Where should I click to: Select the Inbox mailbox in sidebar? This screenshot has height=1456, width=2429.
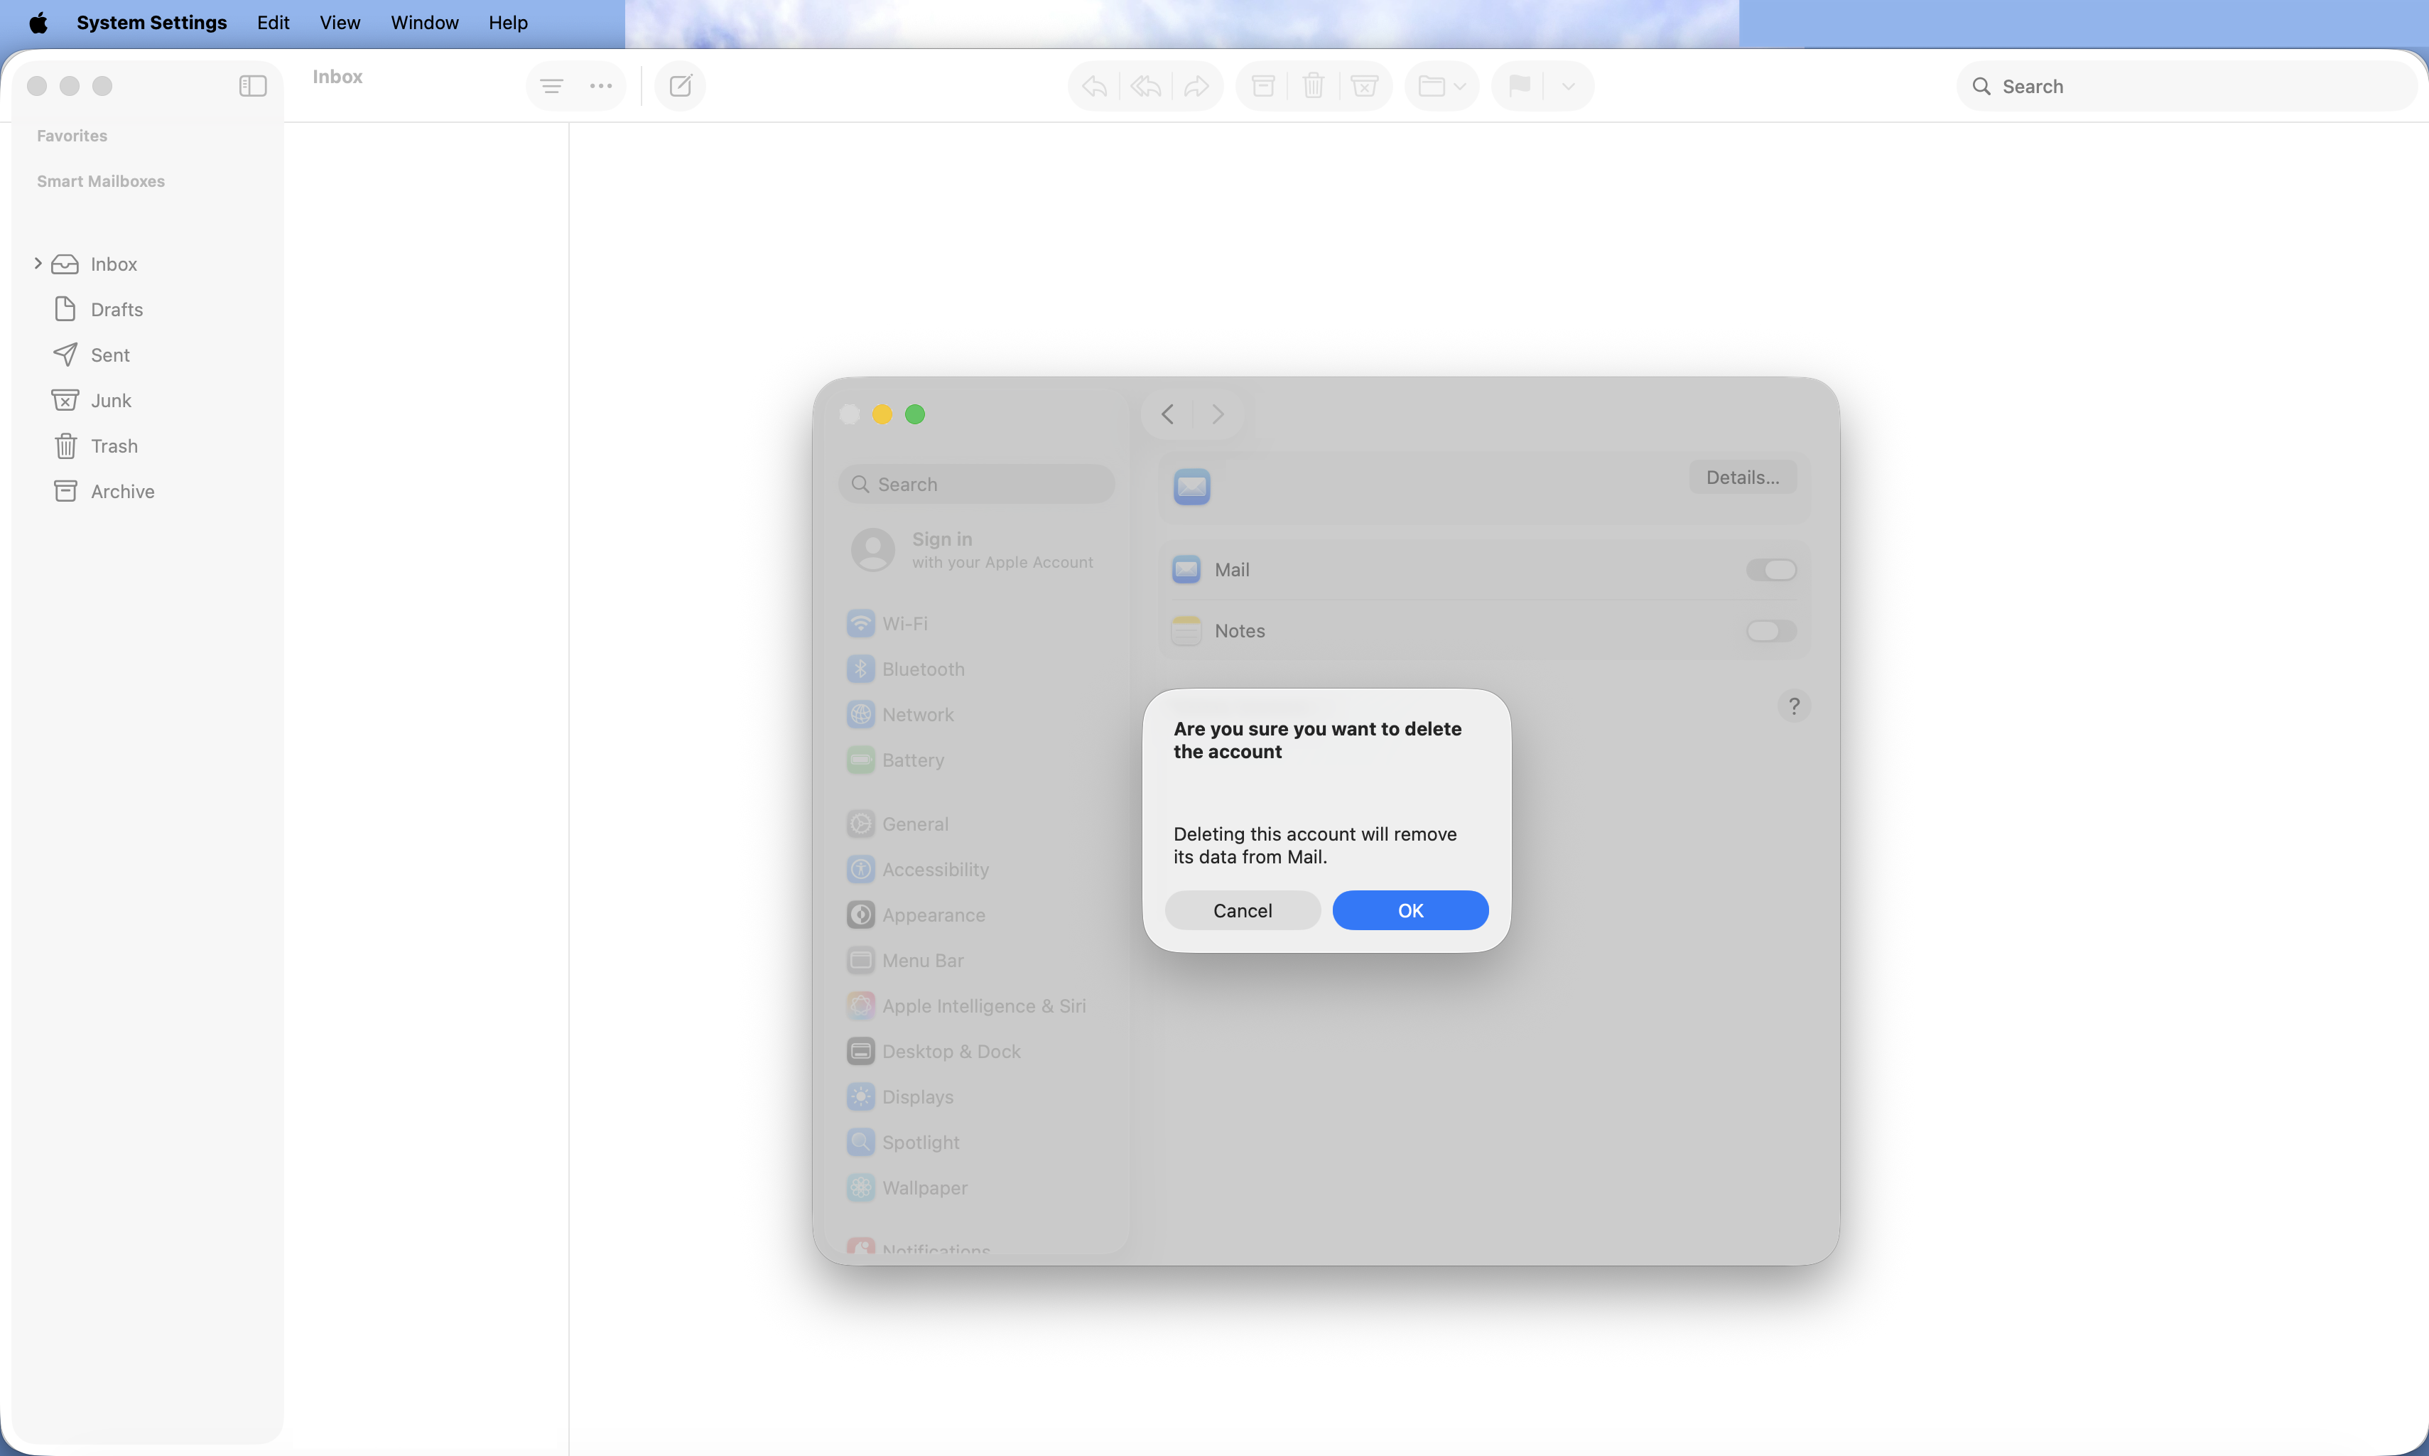coord(114,264)
